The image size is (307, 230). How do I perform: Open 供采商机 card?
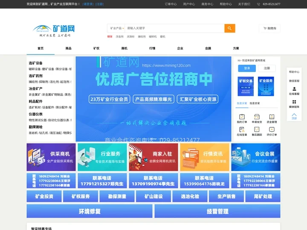(x=51, y=157)
